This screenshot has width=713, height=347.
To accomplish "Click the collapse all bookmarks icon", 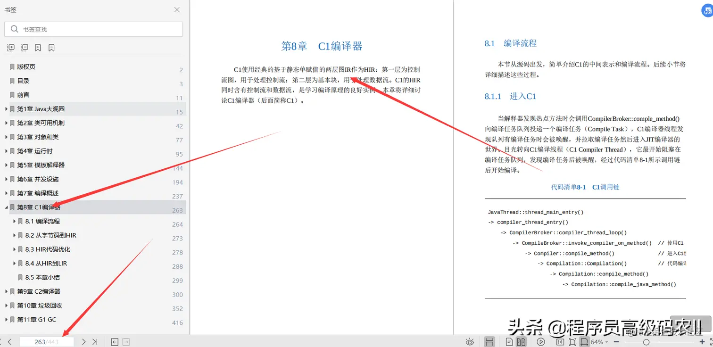I will click(x=24, y=47).
